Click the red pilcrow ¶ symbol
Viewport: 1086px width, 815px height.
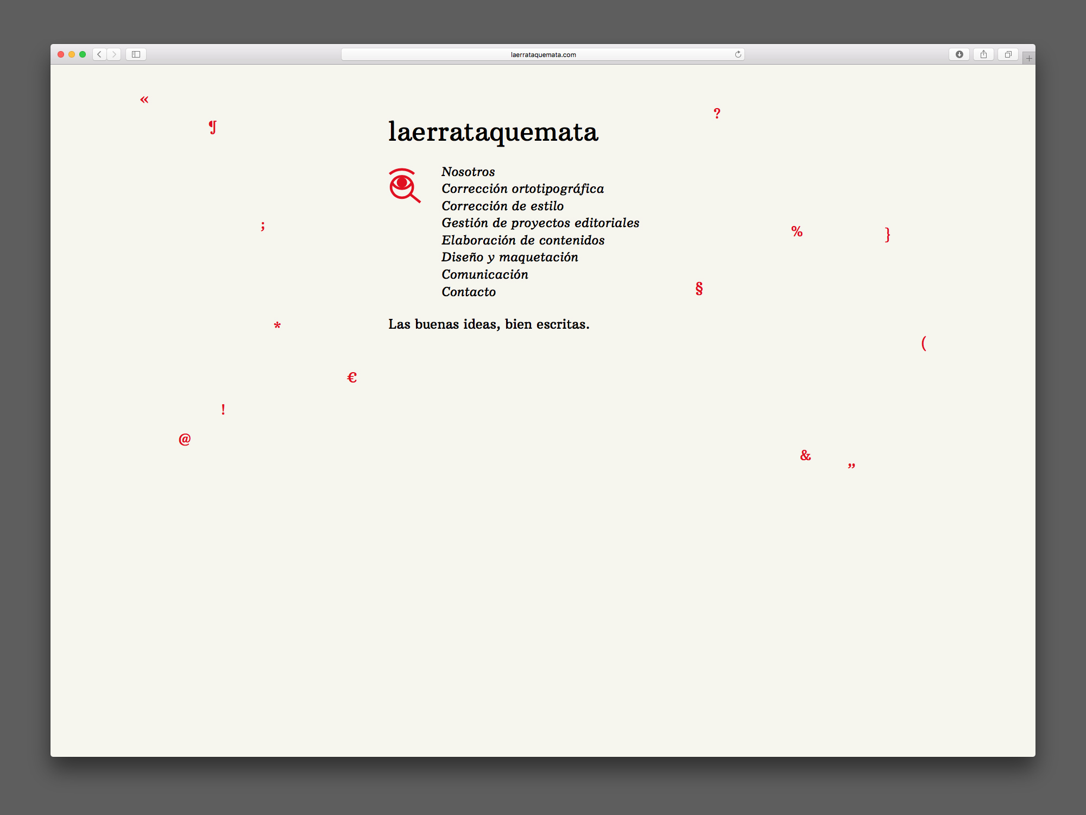pyautogui.click(x=213, y=127)
